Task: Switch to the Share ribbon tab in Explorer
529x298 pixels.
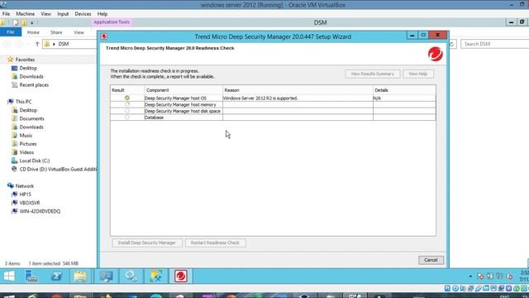Action: point(56,32)
